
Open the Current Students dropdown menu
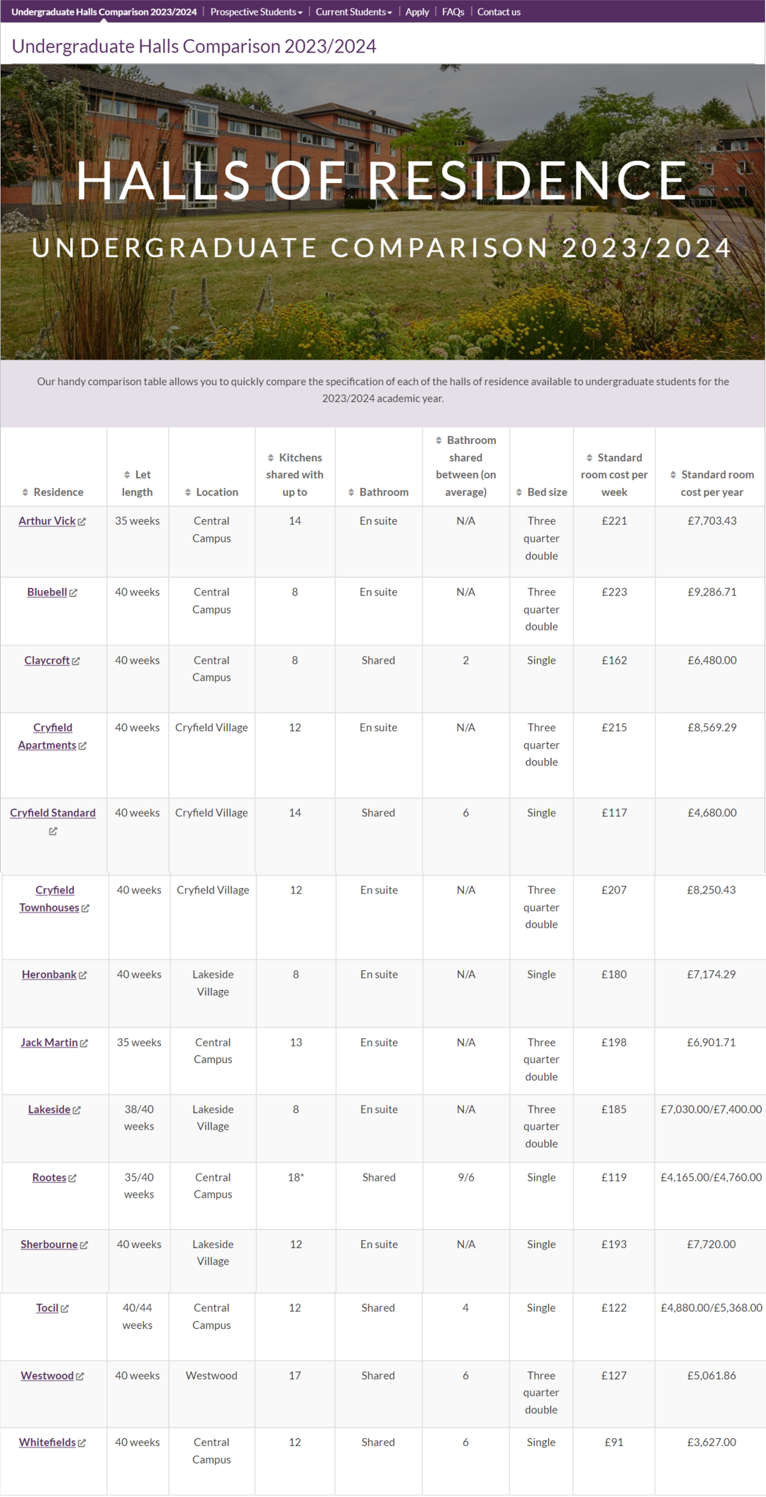click(x=354, y=12)
